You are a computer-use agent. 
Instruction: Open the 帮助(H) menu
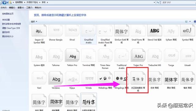pyautogui.click(x=38, y=8)
